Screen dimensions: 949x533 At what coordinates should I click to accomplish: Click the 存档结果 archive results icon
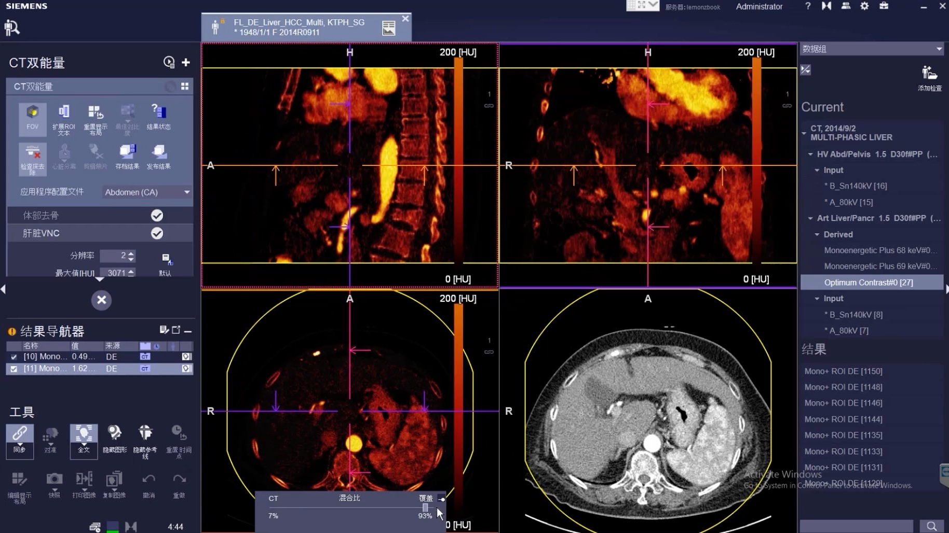coord(127,157)
